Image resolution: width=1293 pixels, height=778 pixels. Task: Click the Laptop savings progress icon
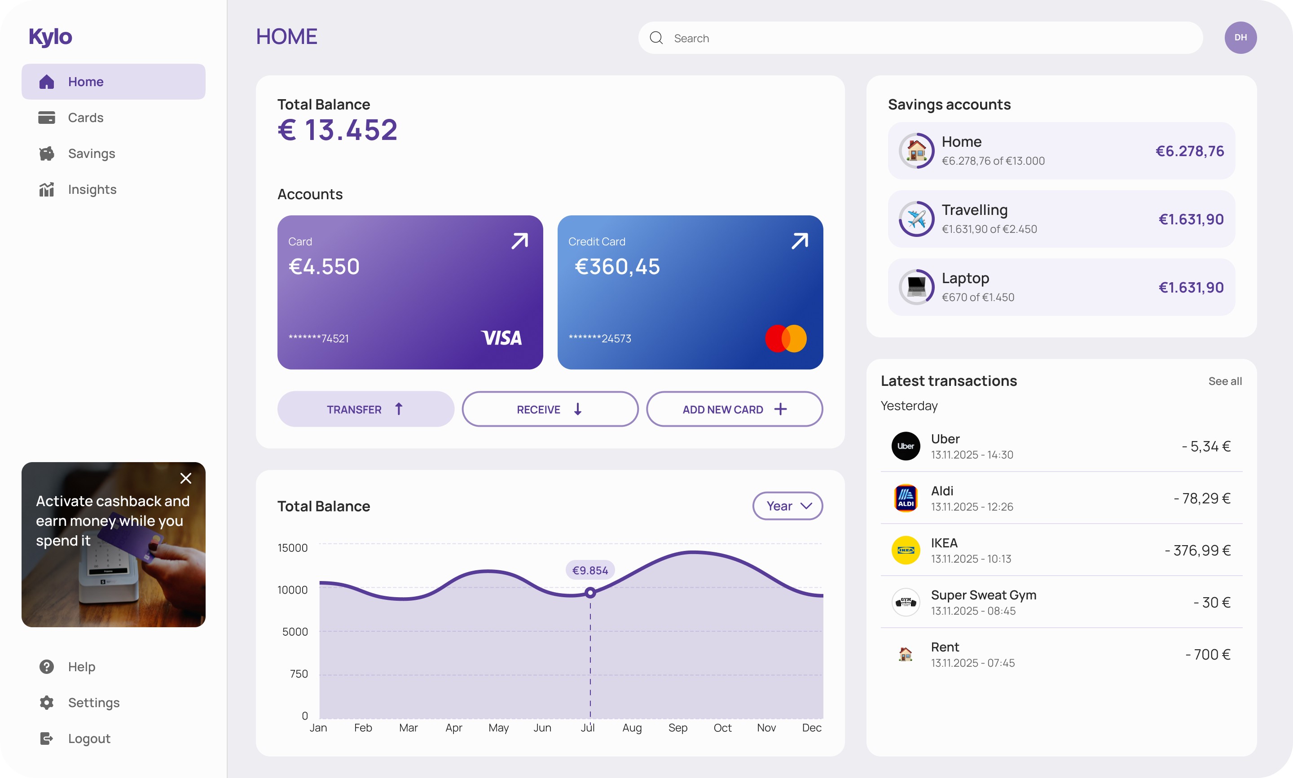coord(916,287)
